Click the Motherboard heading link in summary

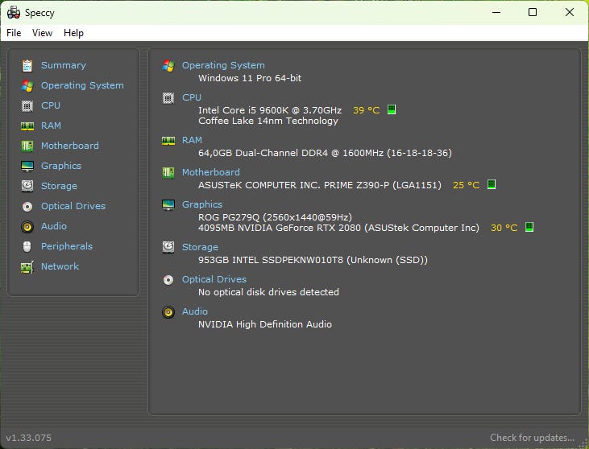[x=211, y=172]
